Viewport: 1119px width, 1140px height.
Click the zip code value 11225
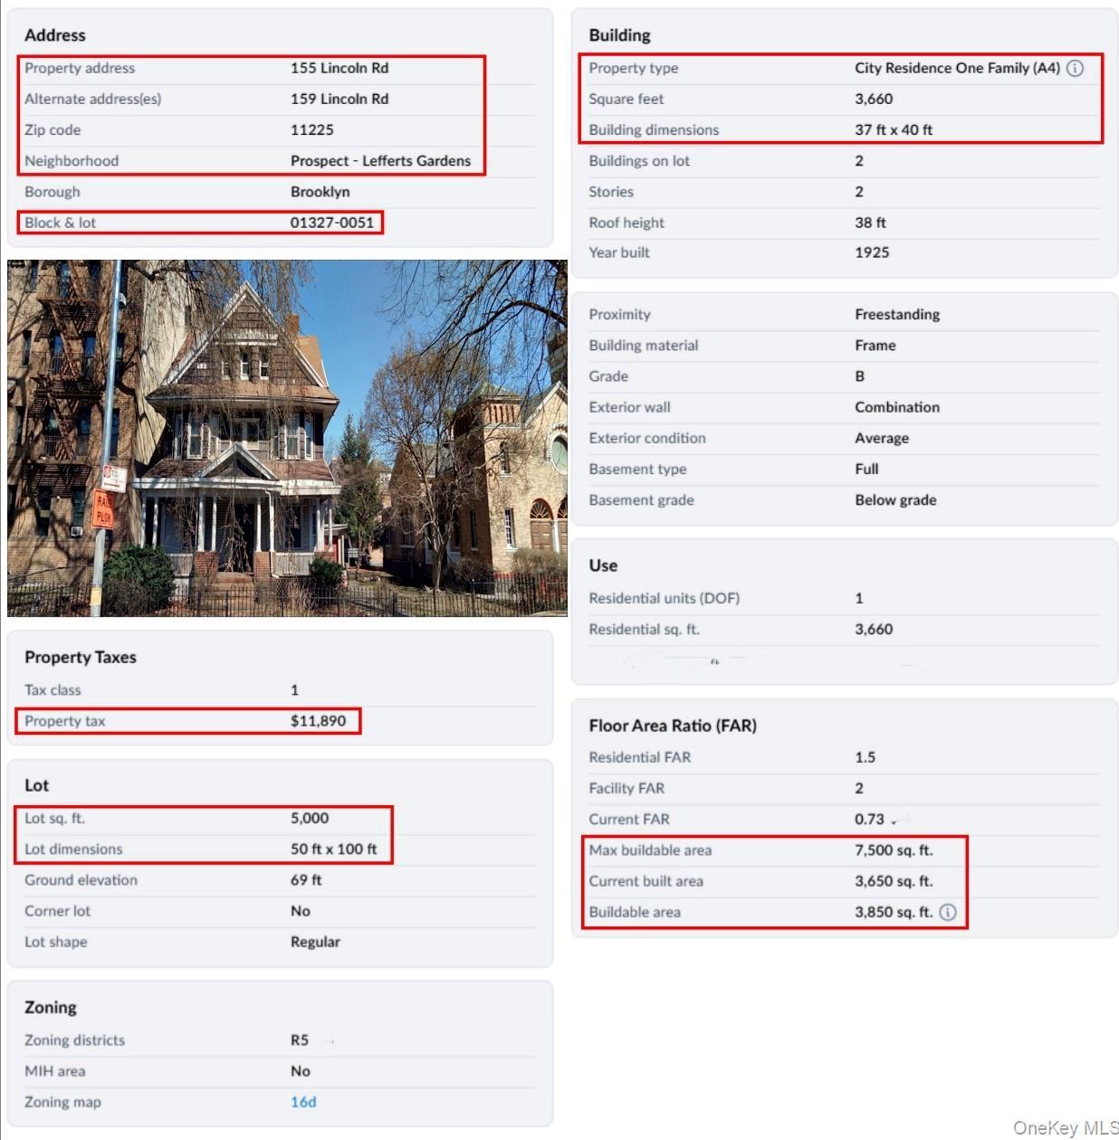click(312, 129)
